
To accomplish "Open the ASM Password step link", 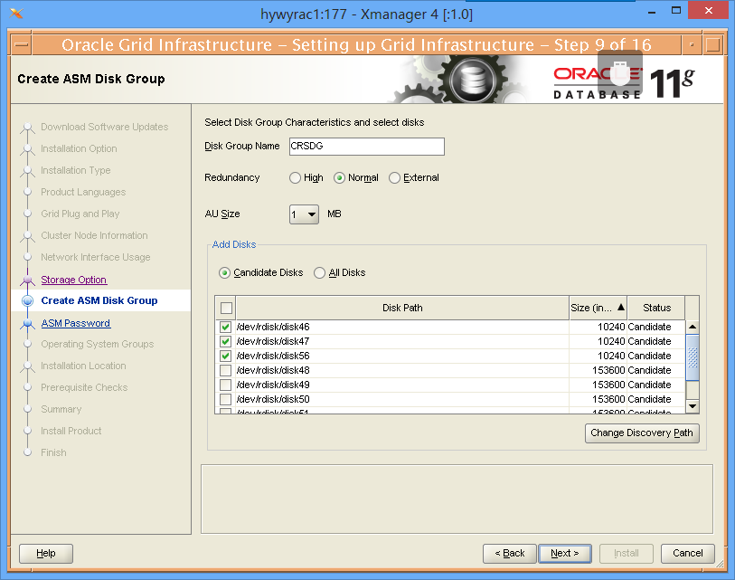I will pyautogui.click(x=75, y=323).
